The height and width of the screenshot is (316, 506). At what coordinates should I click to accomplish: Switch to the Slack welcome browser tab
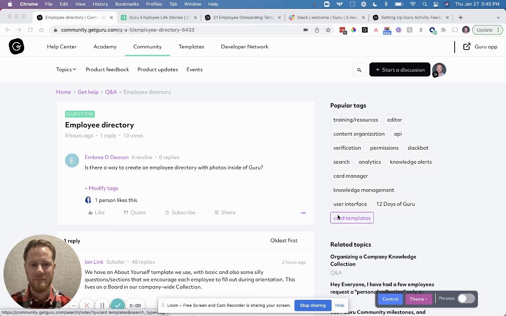(327, 18)
